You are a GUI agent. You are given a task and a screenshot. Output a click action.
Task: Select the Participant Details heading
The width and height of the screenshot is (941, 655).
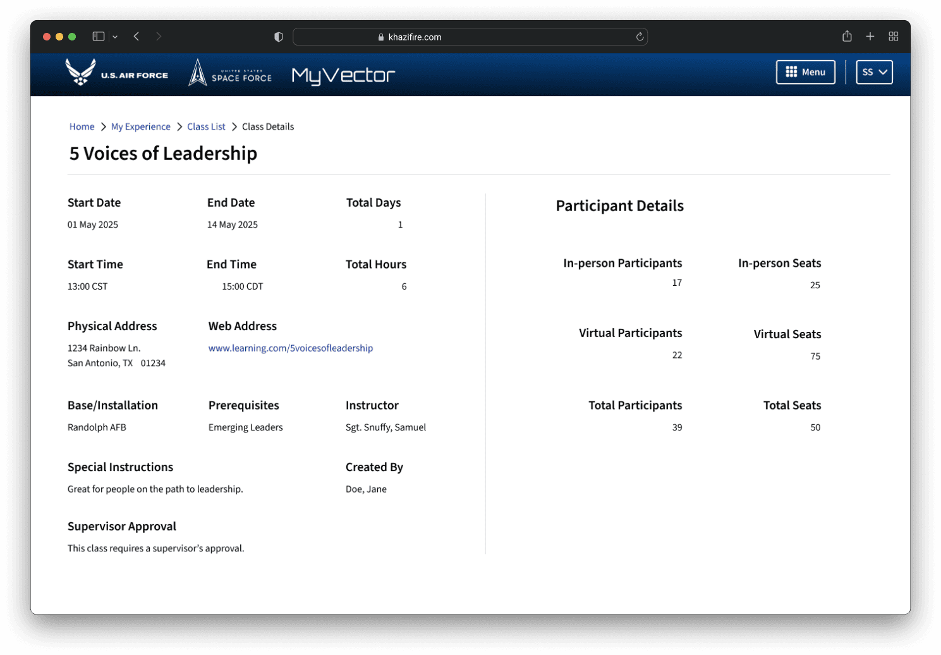pos(620,205)
